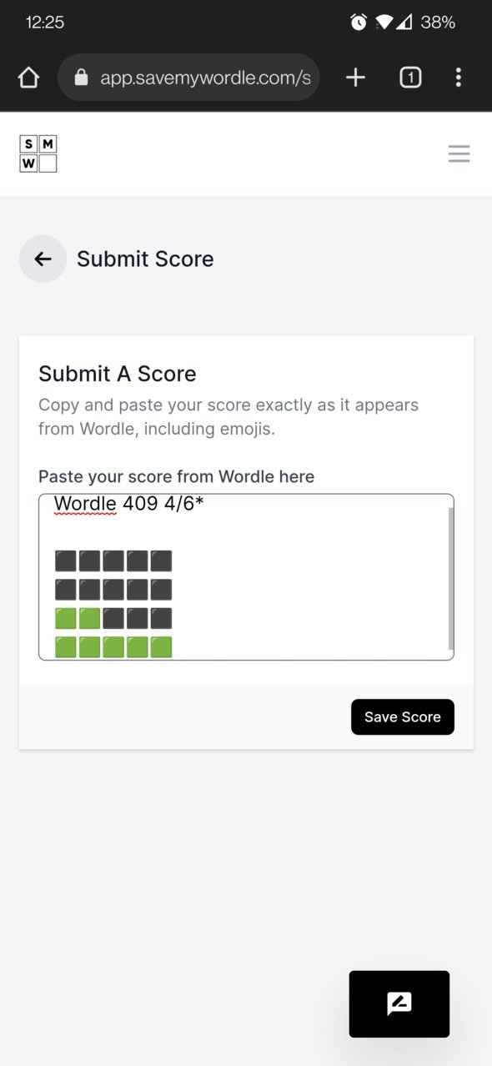Click the Save Score button
Viewport: 492px width, 1066px height.
(x=403, y=717)
